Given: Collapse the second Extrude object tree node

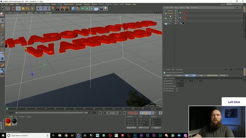Looking at the screenshot, I should (x=164, y=18).
